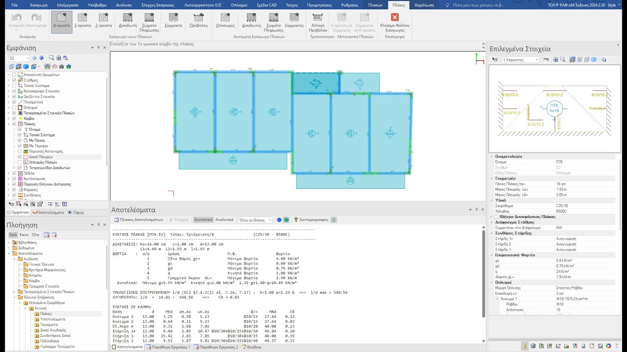This screenshot has height=352, width=627.
Task: Select the Αναλυτικά view button
Action: 224,220
